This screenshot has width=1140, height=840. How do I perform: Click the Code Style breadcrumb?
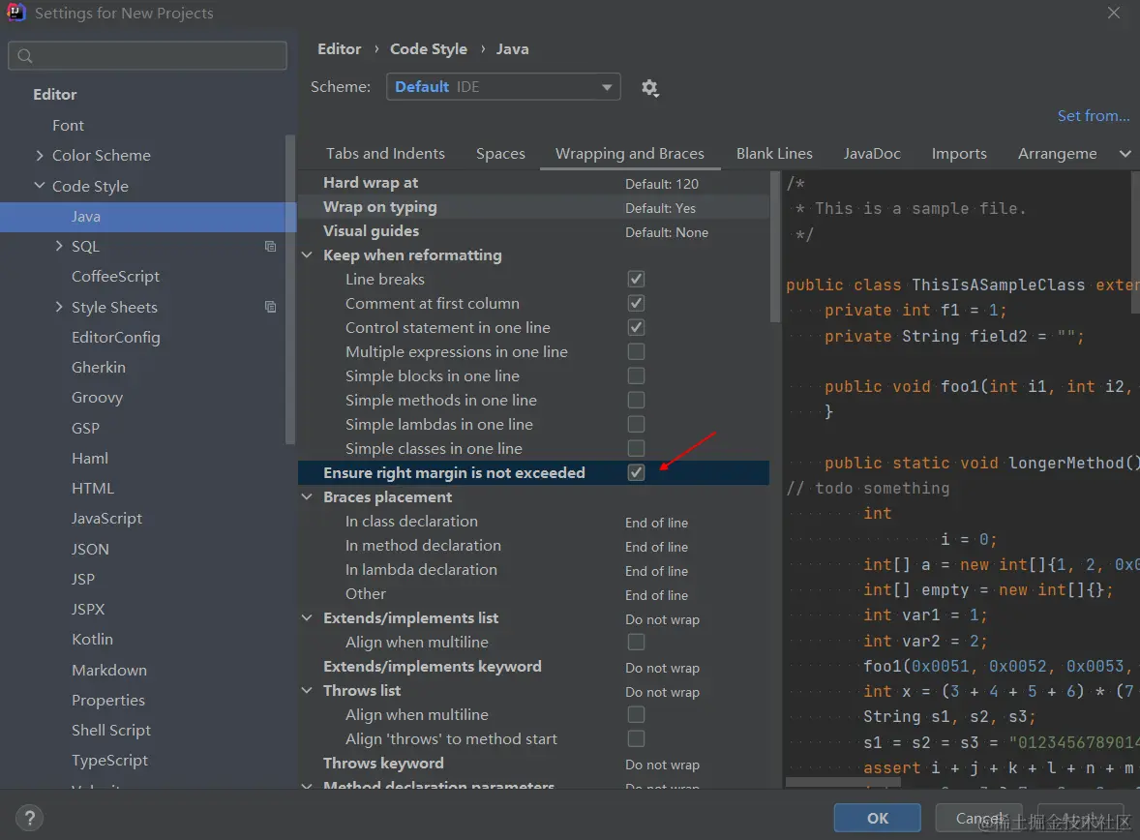[x=429, y=48]
